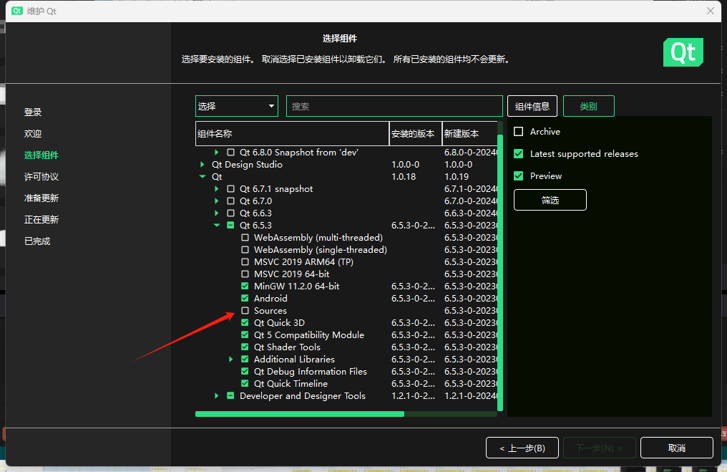Expand Developer and Designer Tools node

[217, 395]
